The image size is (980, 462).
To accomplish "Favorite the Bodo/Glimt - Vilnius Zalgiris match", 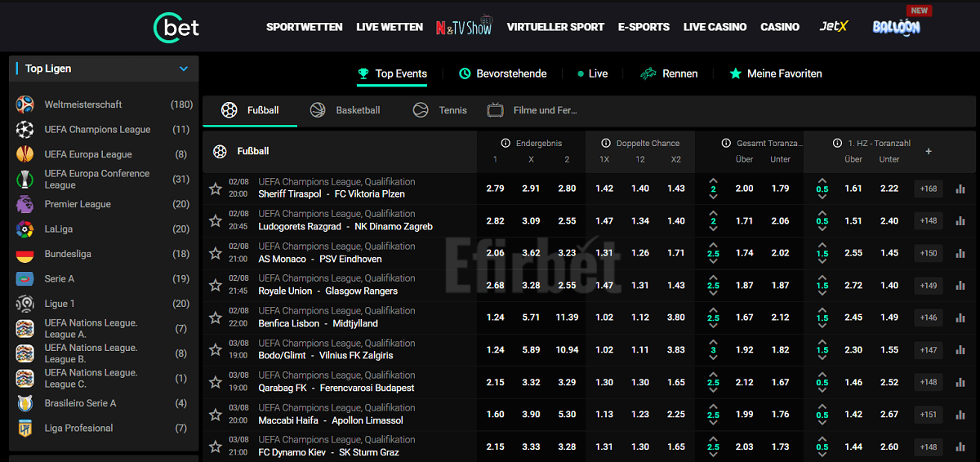I will pyautogui.click(x=215, y=349).
